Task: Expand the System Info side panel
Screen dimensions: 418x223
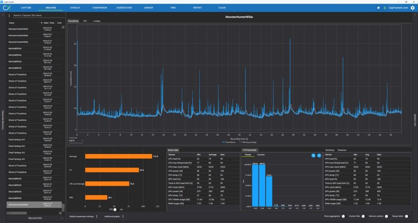Action: [x=415, y=120]
